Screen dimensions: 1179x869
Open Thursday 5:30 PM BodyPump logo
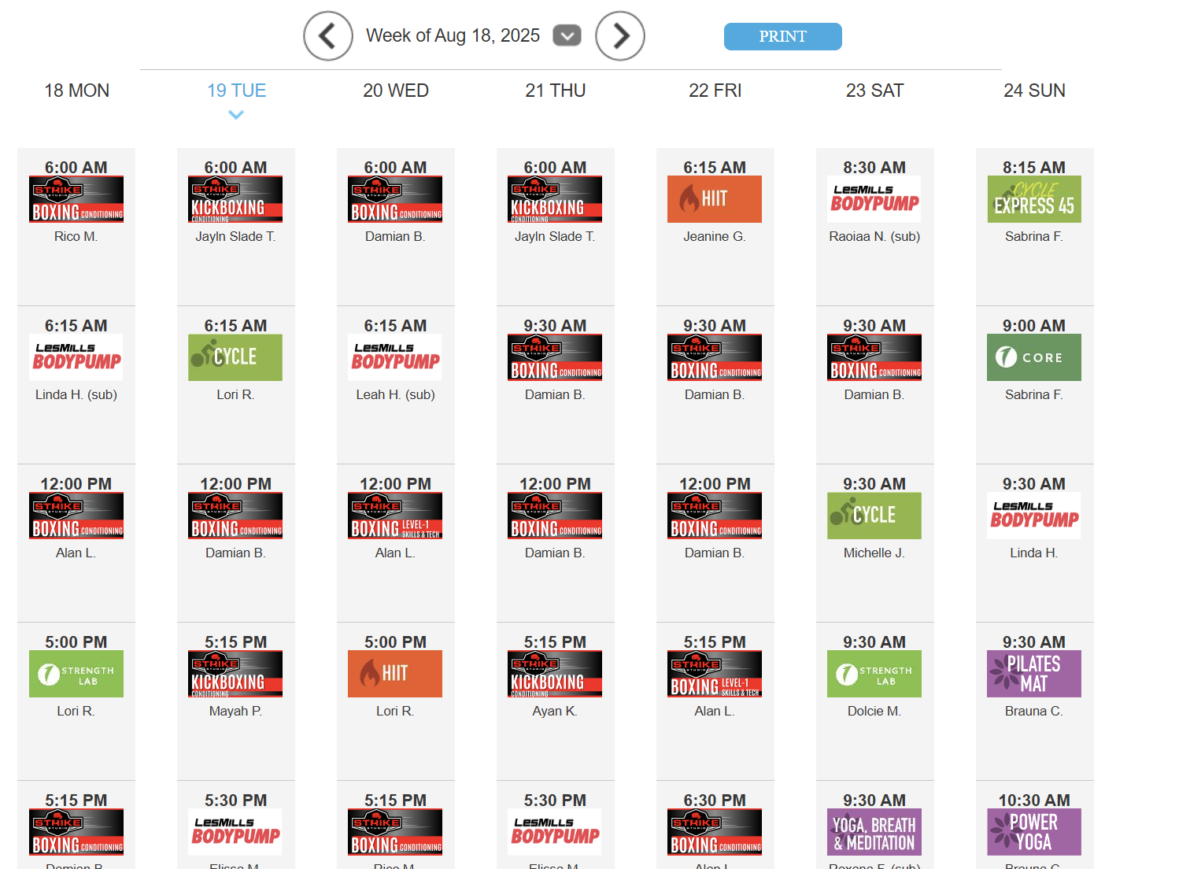pyautogui.click(x=555, y=832)
